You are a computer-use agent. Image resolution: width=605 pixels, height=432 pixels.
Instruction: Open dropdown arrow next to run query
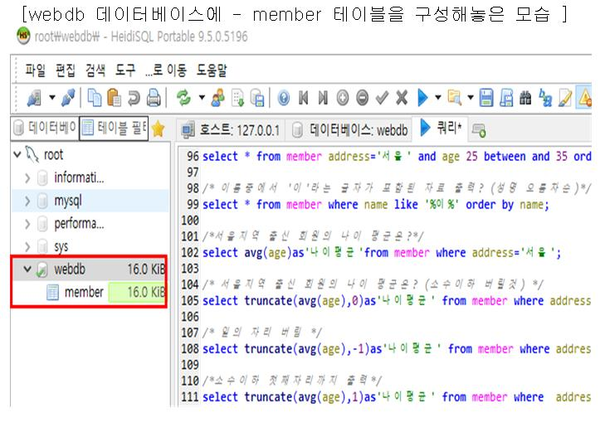coord(438,98)
